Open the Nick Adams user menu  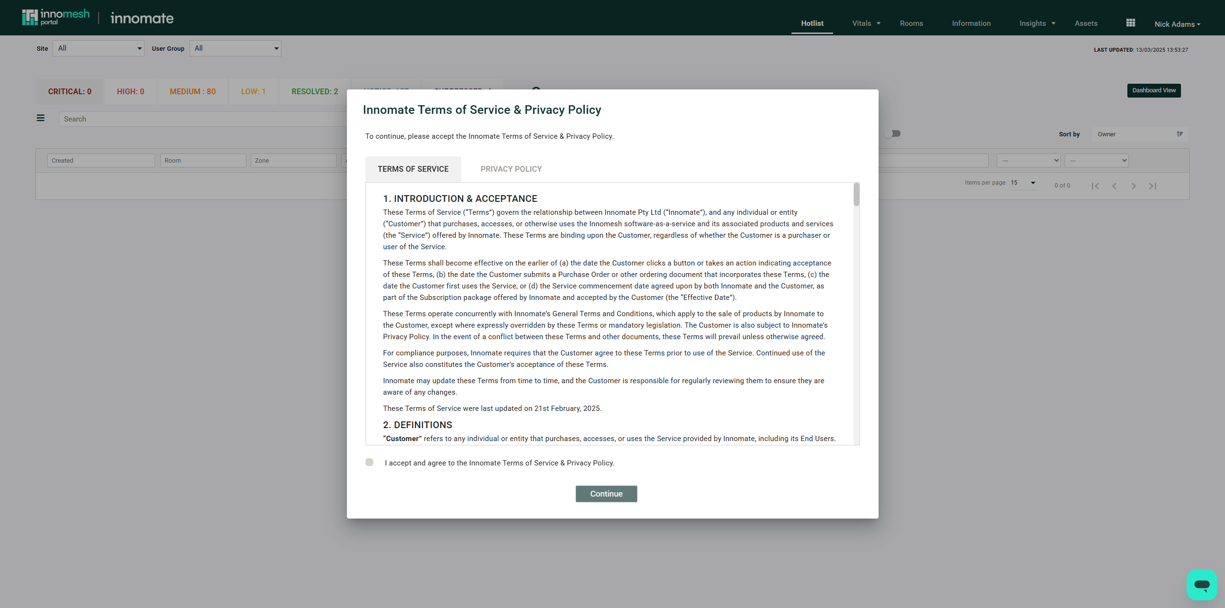point(1177,24)
